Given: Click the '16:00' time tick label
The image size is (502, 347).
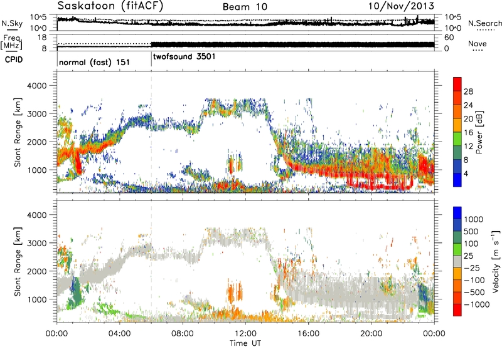Looking at the screenshot, I should [x=308, y=334].
